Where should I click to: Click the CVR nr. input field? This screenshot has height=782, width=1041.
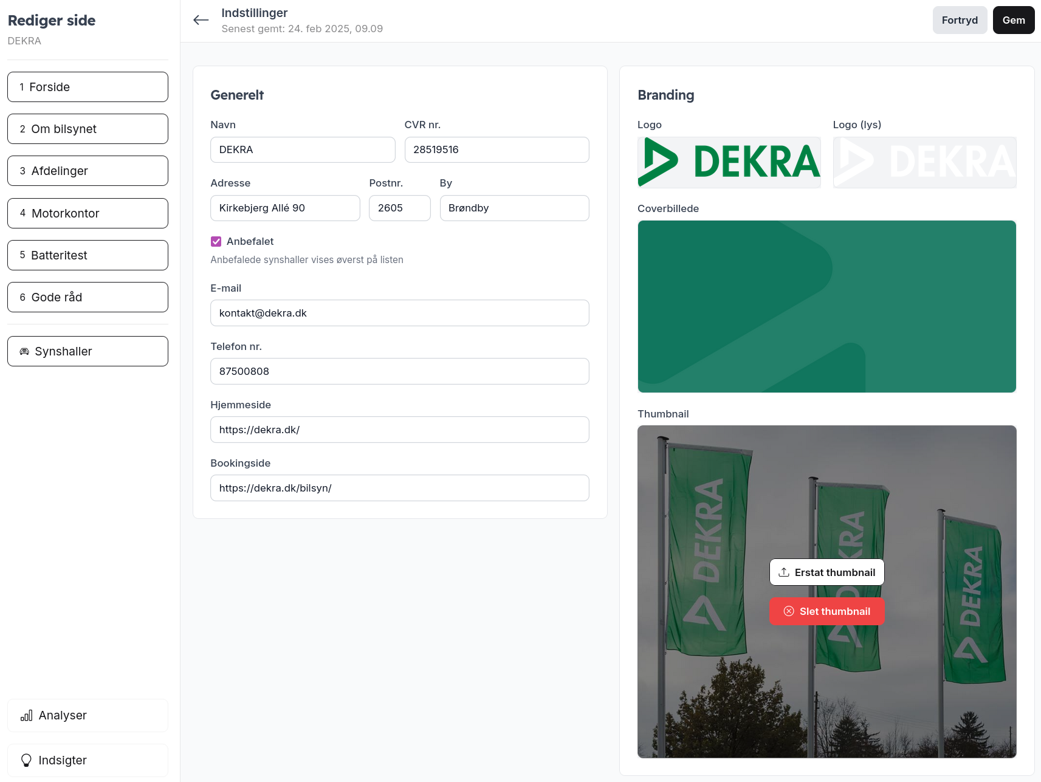point(496,149)
